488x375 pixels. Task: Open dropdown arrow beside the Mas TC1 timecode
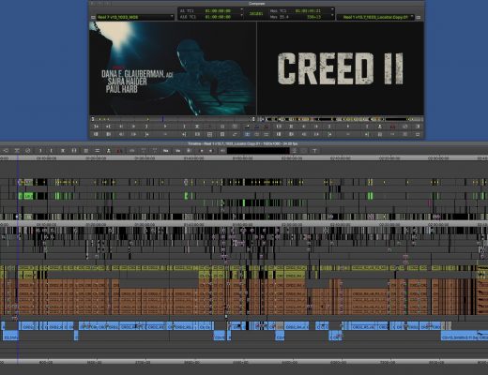[x=332, y=10]
